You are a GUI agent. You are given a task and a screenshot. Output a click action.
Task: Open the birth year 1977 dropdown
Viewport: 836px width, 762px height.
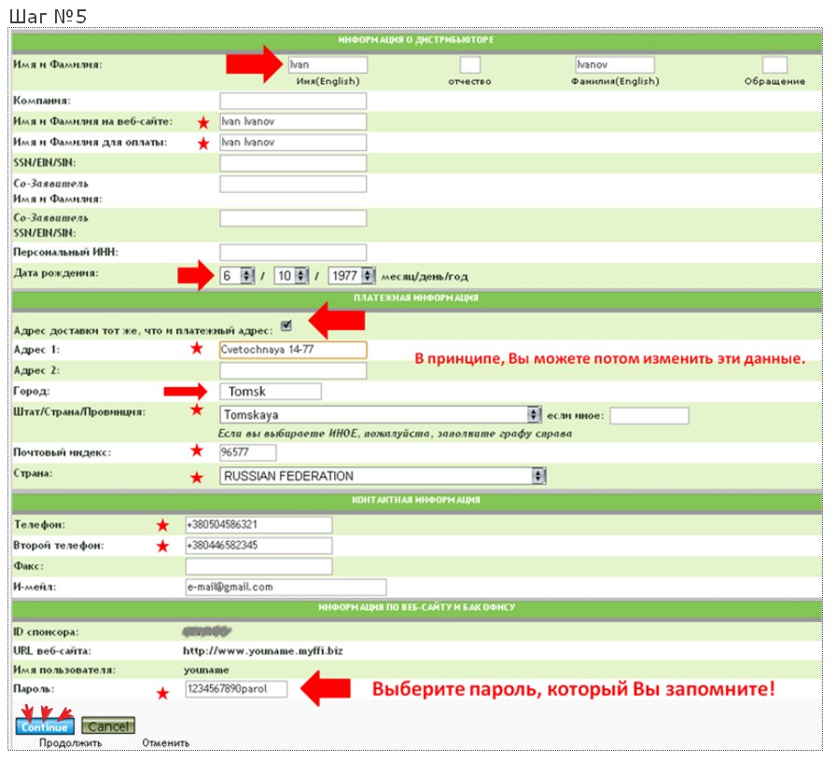pos(368,276)
